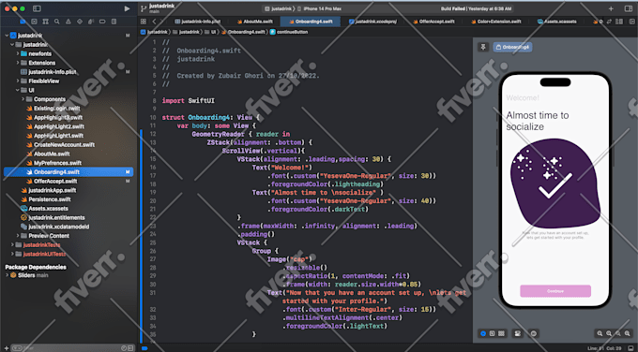The height and width of the screenshot is (352, 638).
Task: Go forward in editor history
Action: click(161, 22)
